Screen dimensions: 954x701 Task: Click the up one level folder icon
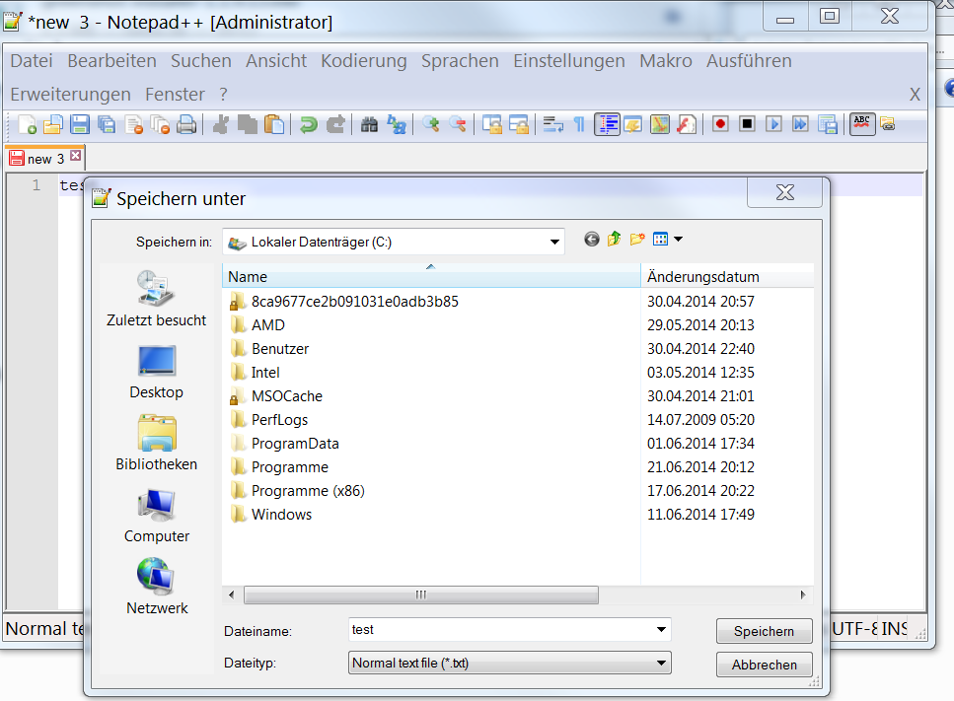[615, 239]
